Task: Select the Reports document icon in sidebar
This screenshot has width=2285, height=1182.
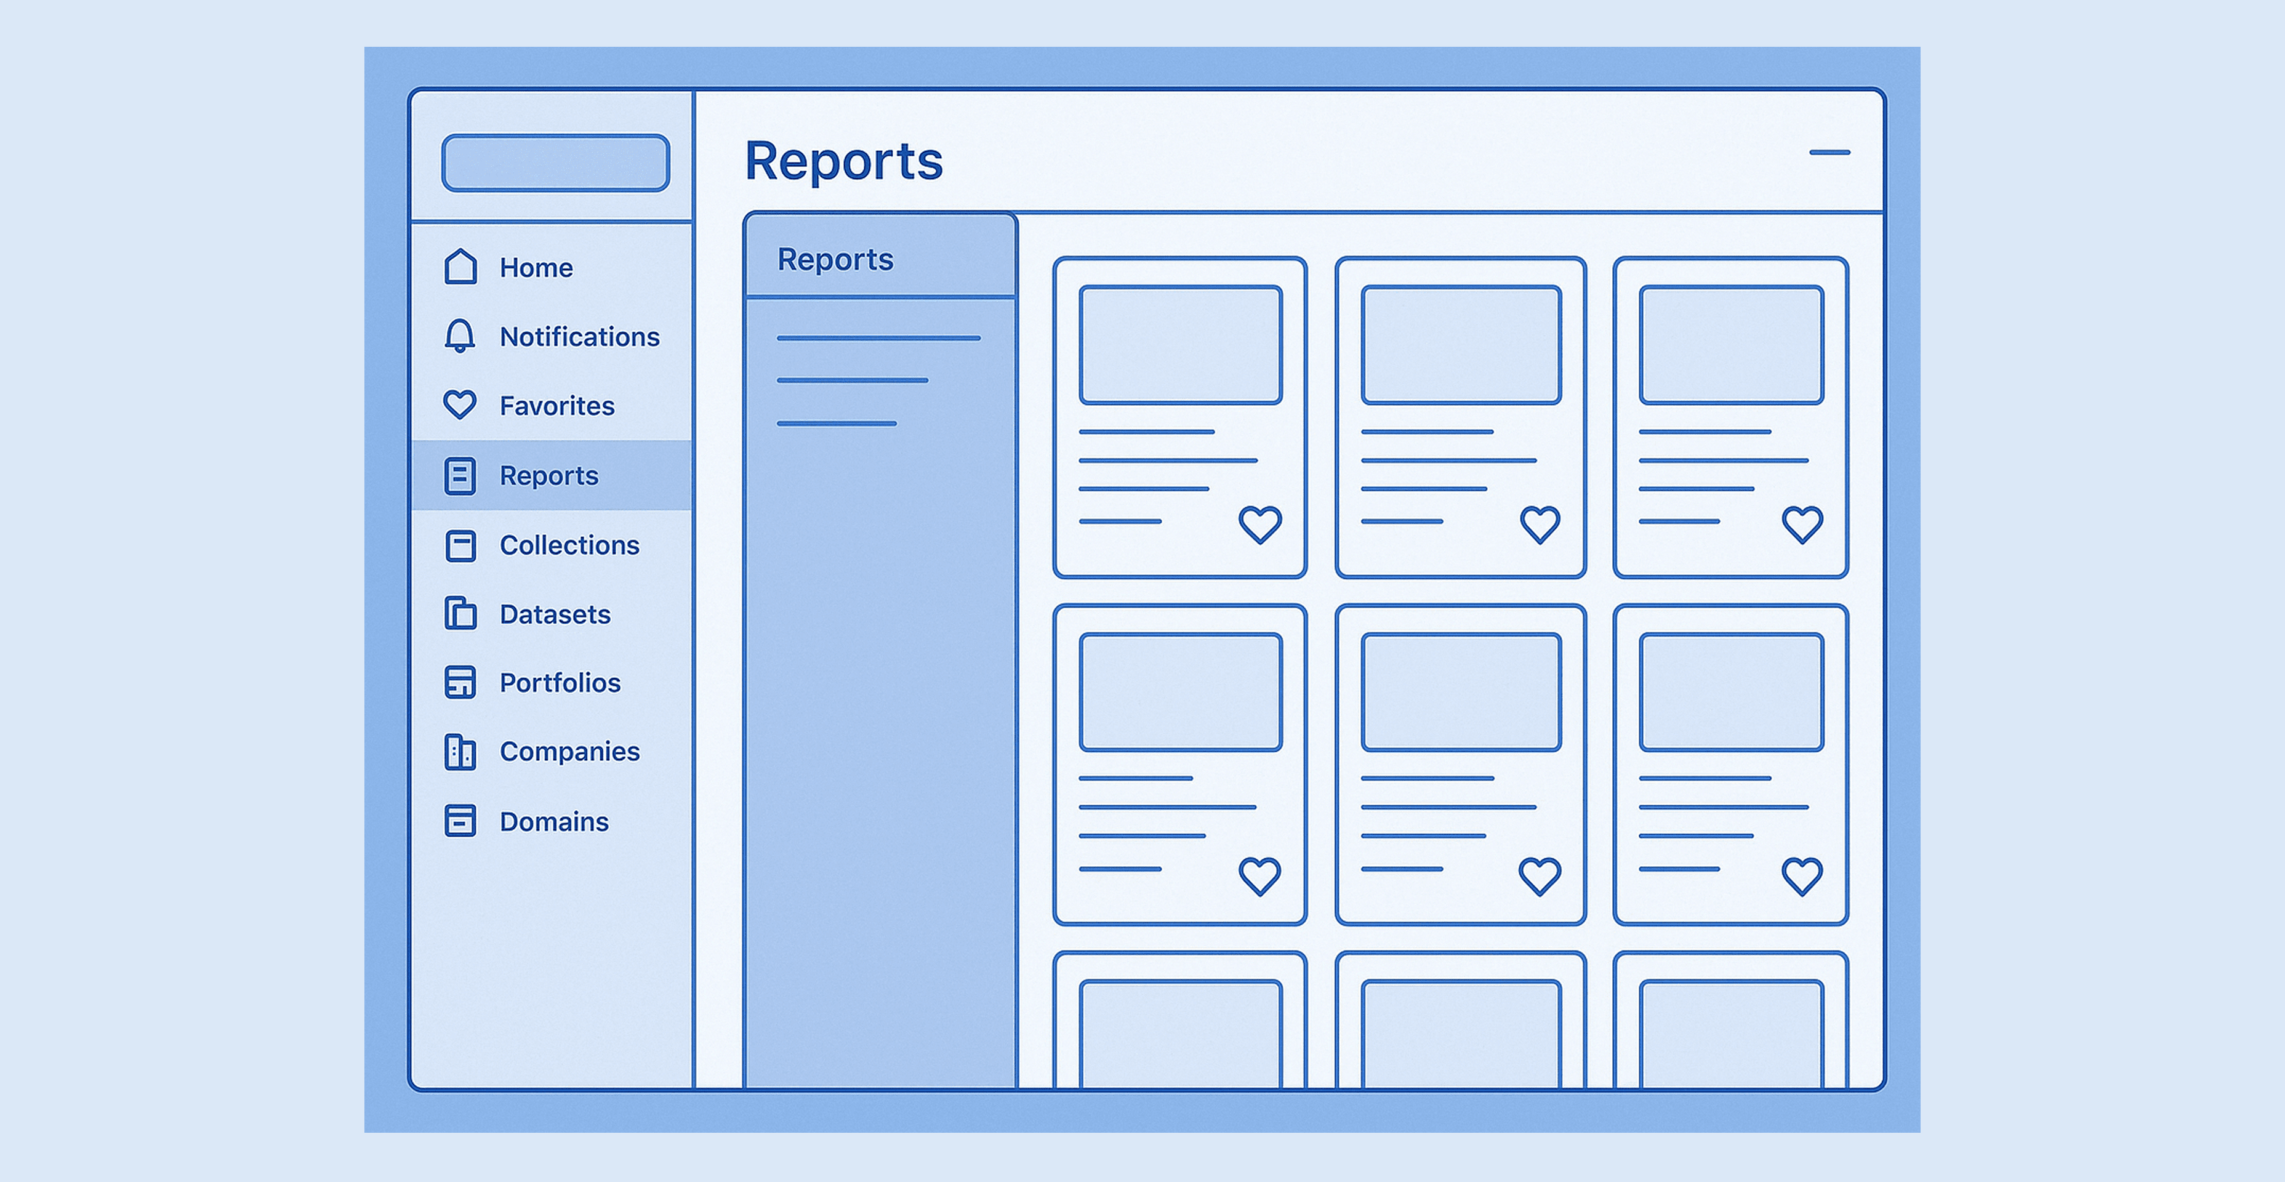Action: [459, 476]
